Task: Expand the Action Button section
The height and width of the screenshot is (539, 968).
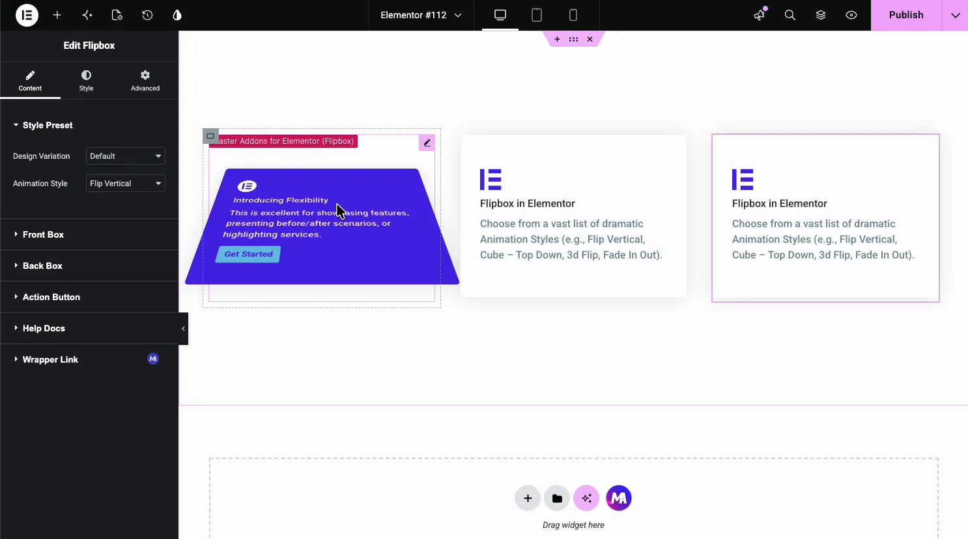Action: pos(89,297)
